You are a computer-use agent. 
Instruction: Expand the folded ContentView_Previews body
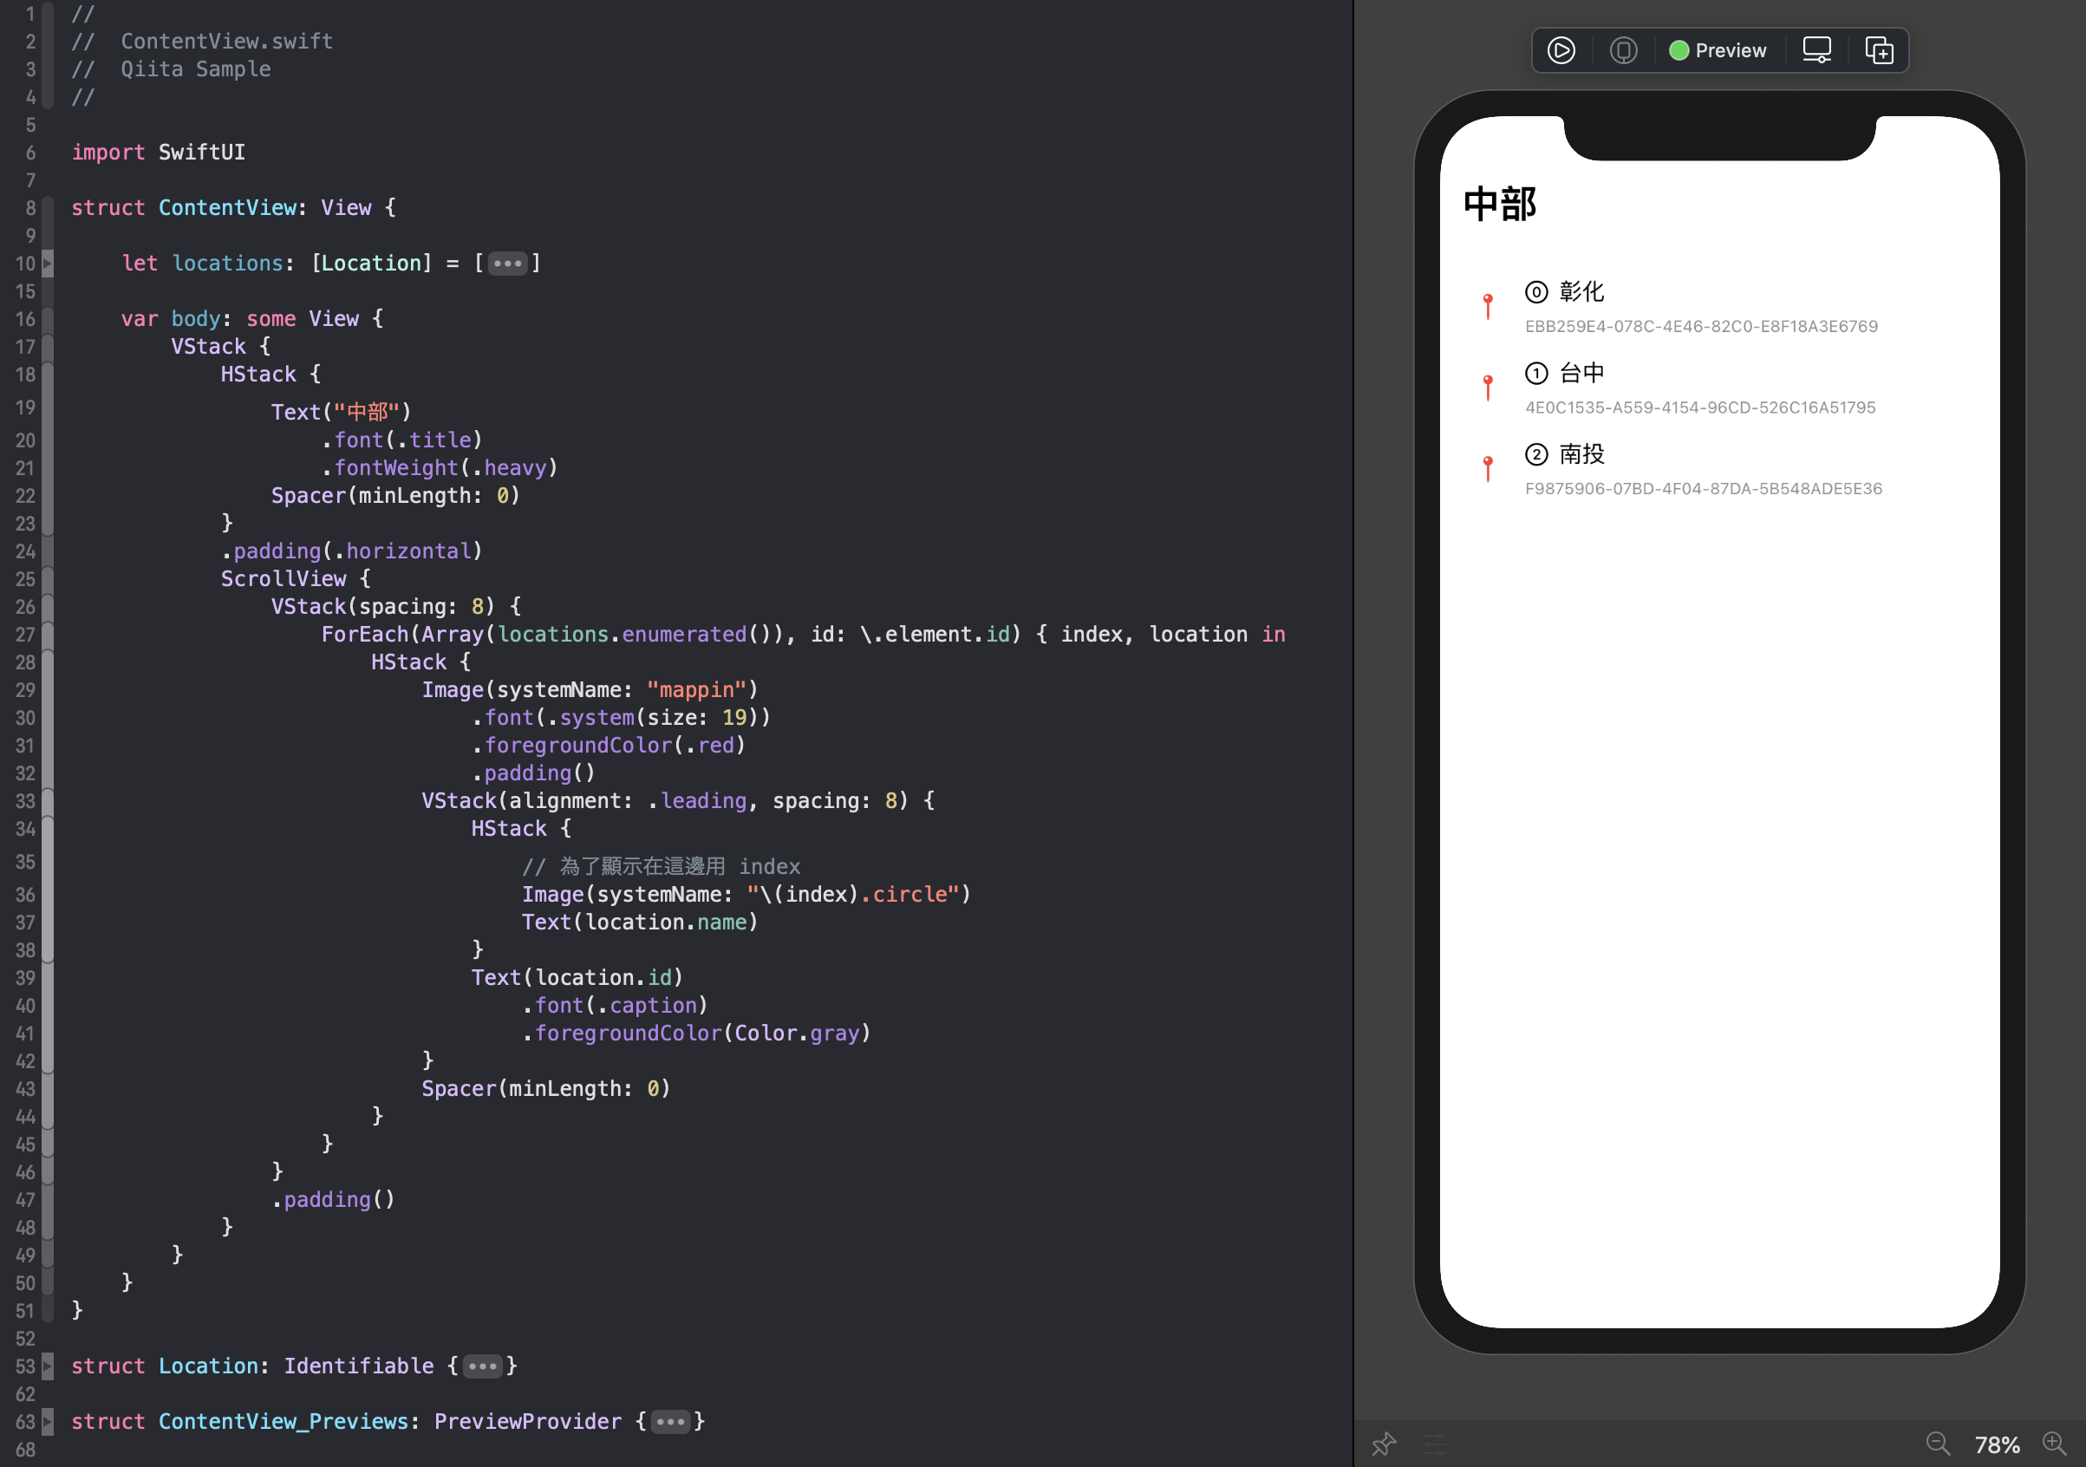[669, 1421]
